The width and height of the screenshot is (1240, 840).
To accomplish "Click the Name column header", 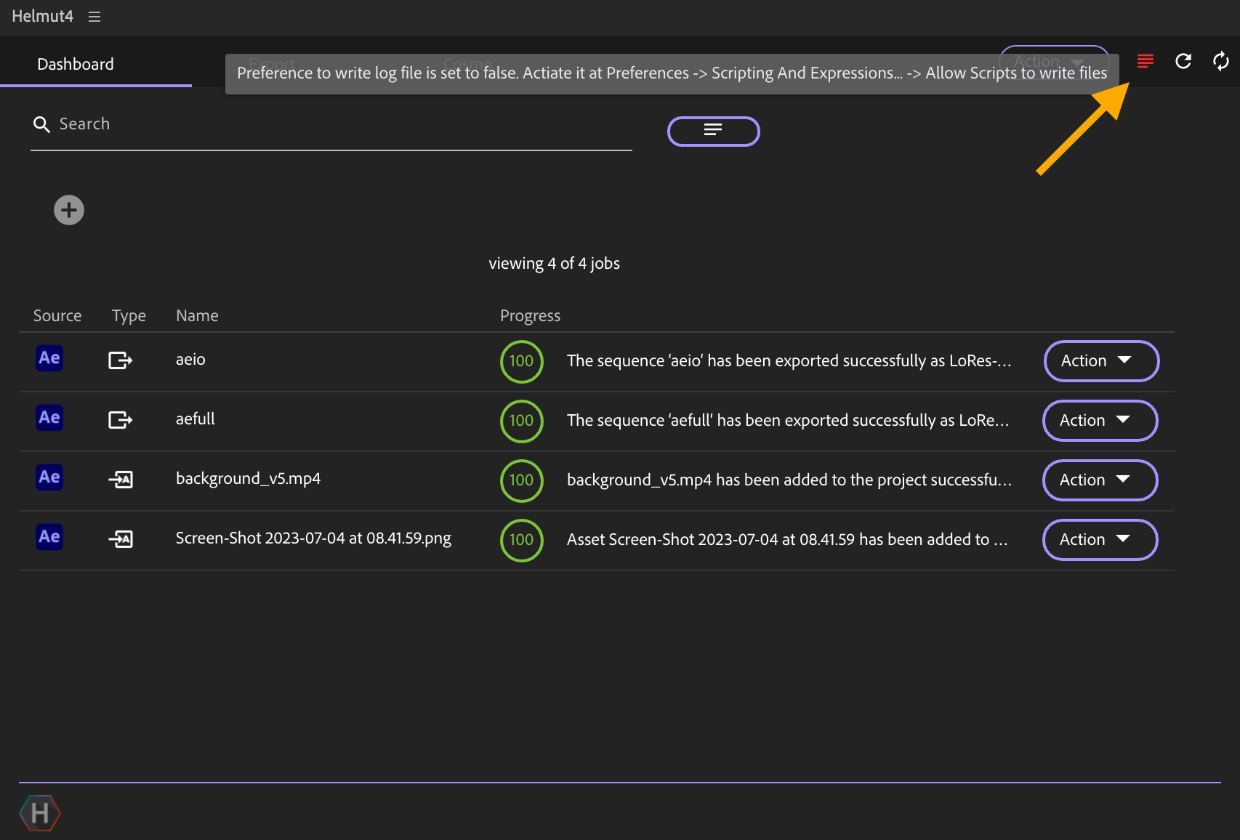I will coord(197,316).
